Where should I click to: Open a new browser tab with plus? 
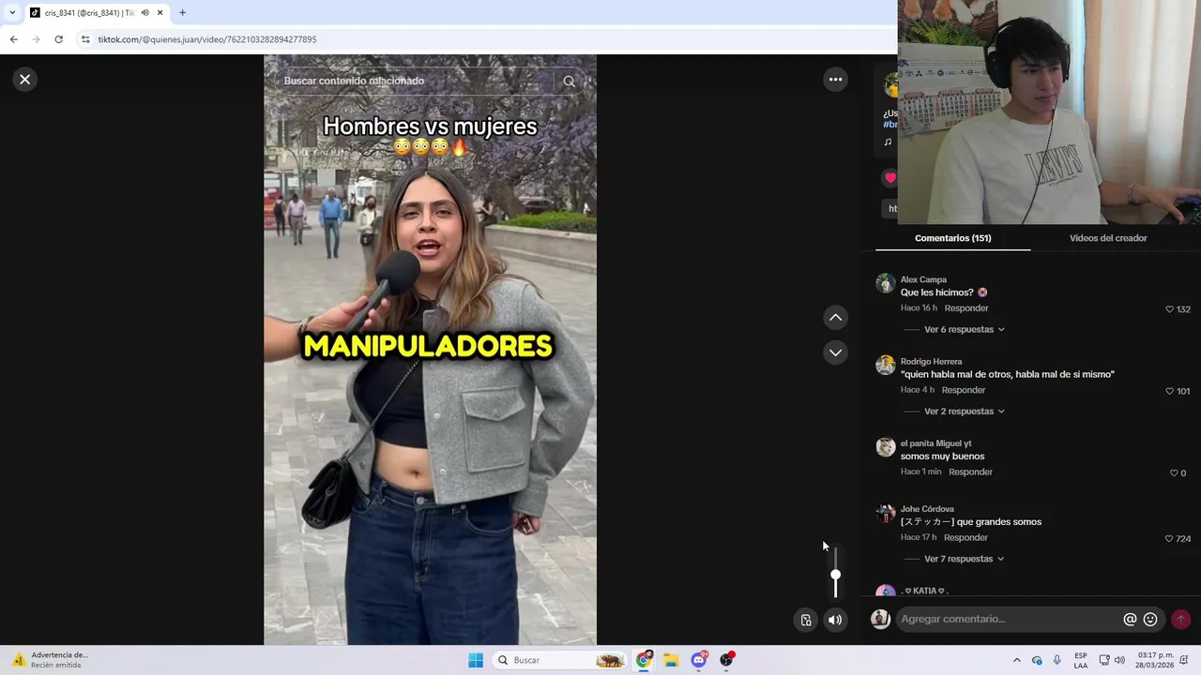[182, 13]
